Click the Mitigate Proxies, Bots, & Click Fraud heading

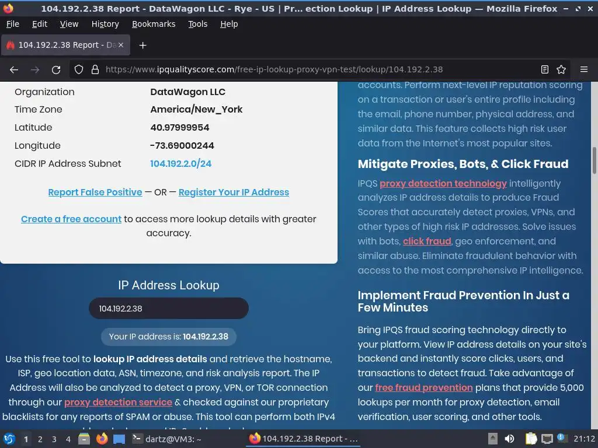tap(463, 164)
